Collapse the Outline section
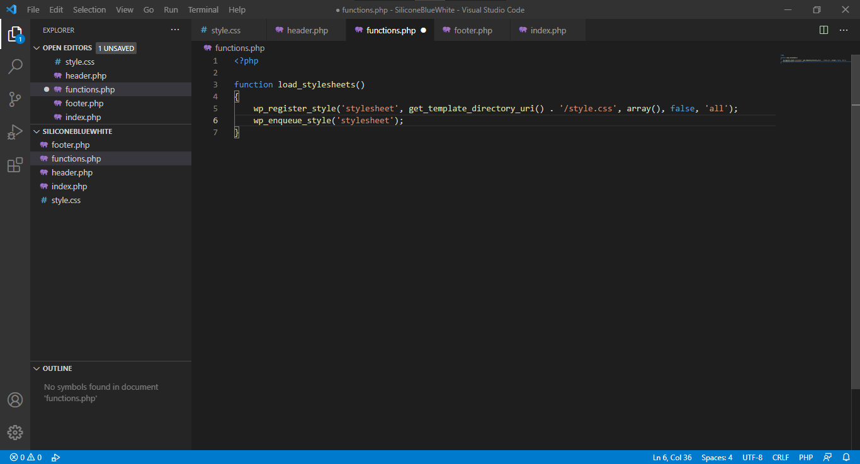 tap(53, 368)
